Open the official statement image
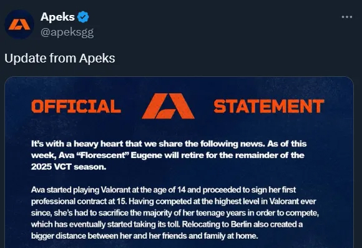The width and height of the screenshot is (362, 248). coord(179,162)
